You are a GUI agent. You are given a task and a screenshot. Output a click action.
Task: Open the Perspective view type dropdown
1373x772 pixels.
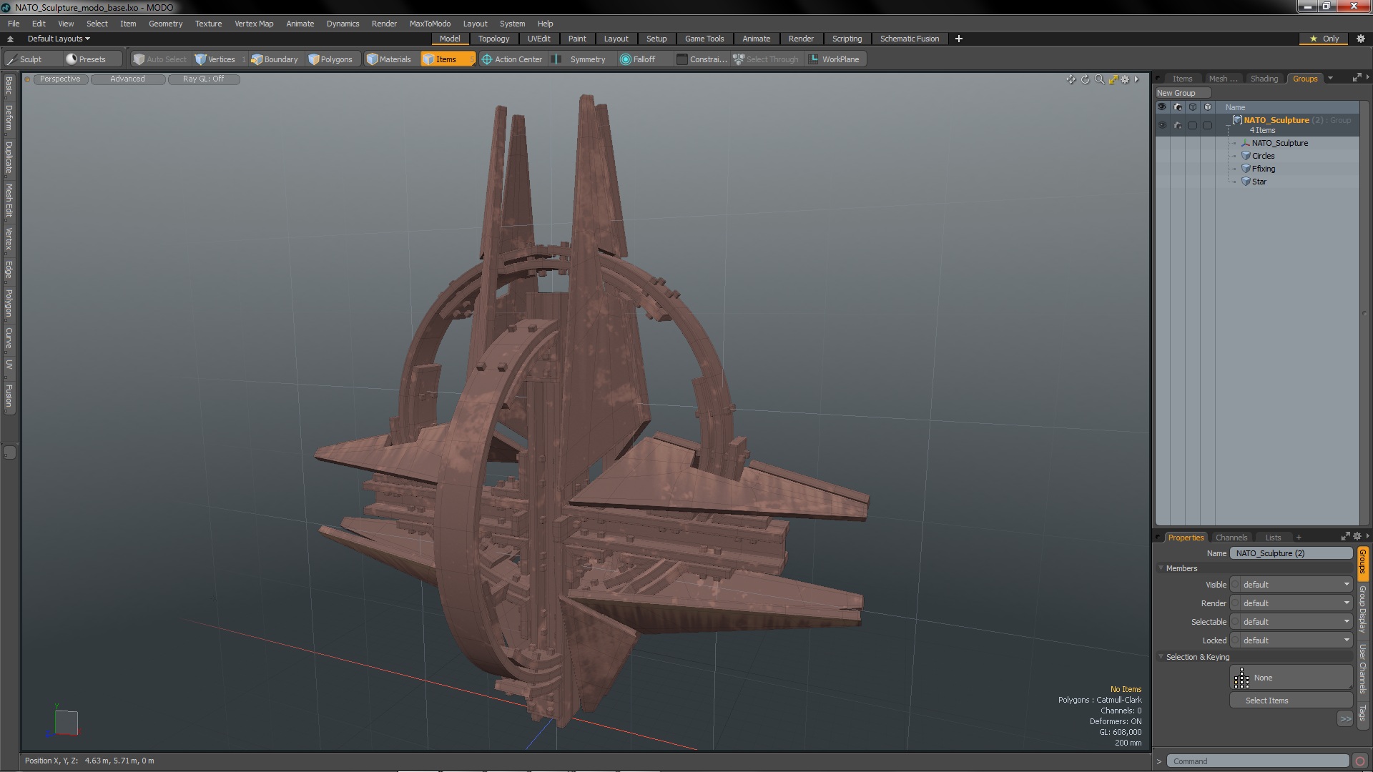pyautogui.click(x=60, y=79)
